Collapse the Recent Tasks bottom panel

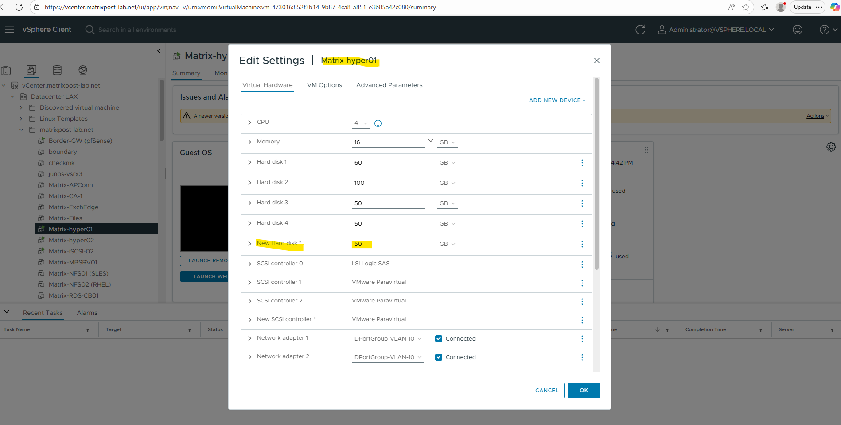[x=7, y=312]
